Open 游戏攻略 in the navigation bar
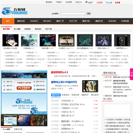This screenshot has height=133, width=133. point(112,21)
